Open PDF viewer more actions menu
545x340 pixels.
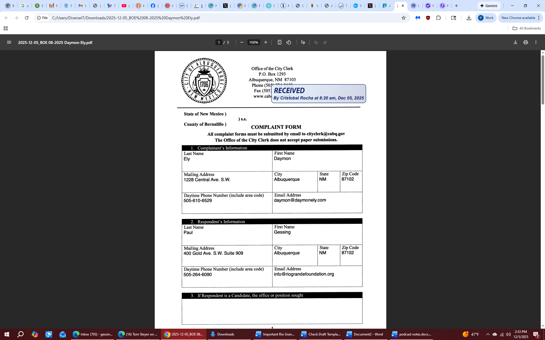536,42
